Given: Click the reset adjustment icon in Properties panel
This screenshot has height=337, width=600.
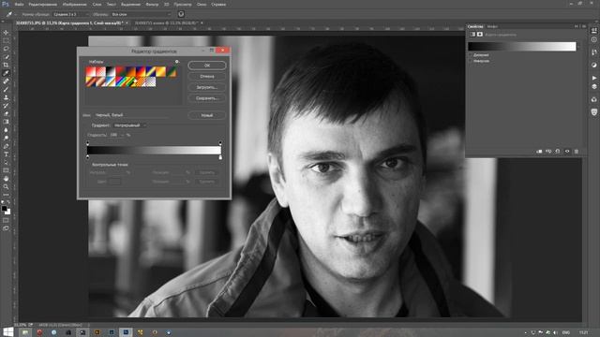Looking at the screenshot, I should click(558, 152).
